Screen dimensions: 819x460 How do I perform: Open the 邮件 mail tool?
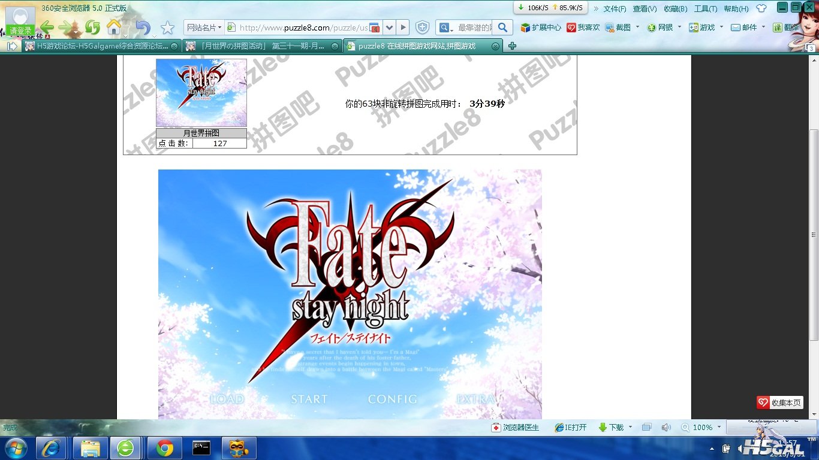[x=744, y=28]
